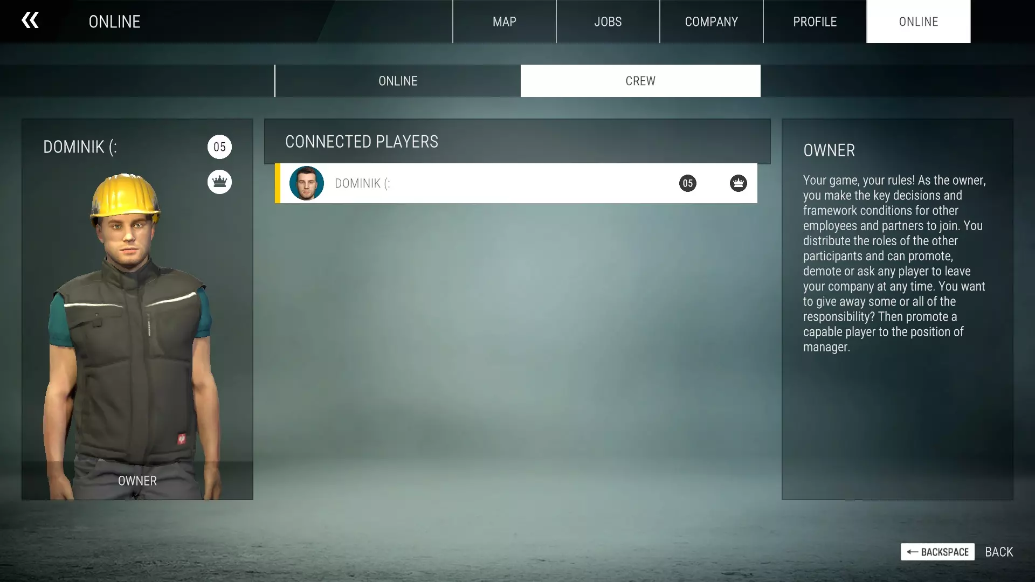Click the crown icon on Dominik's character card

pyautogui.click(x=219, y=182)
